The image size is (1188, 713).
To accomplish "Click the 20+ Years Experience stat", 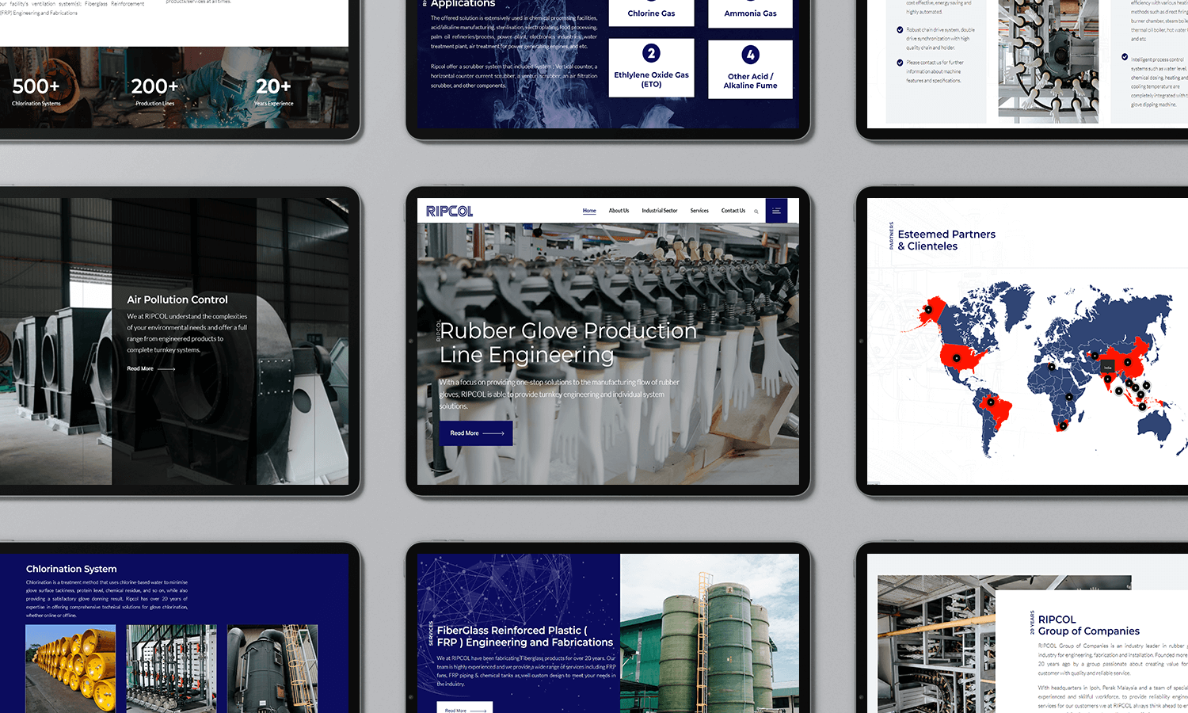I will [273, 91].
